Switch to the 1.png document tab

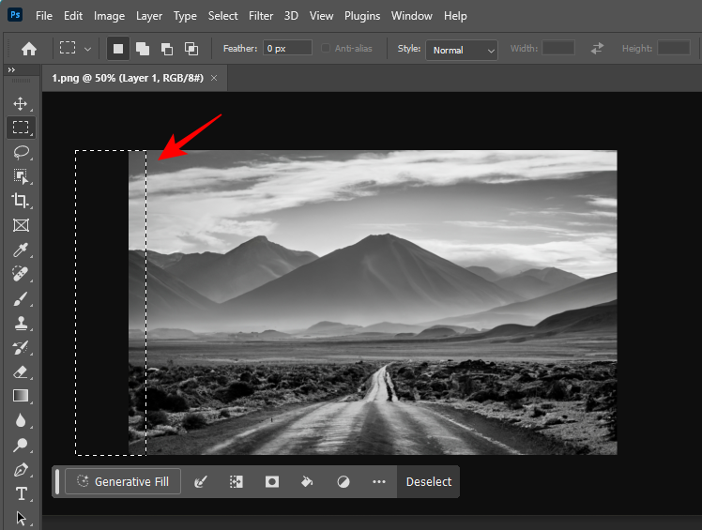coord(128,78)
